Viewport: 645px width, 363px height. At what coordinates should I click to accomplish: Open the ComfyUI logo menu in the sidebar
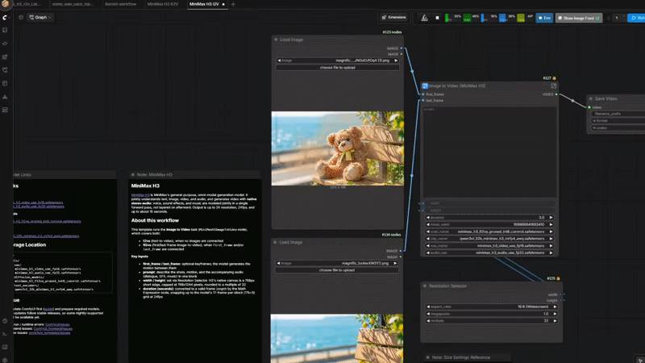[5, 17]
